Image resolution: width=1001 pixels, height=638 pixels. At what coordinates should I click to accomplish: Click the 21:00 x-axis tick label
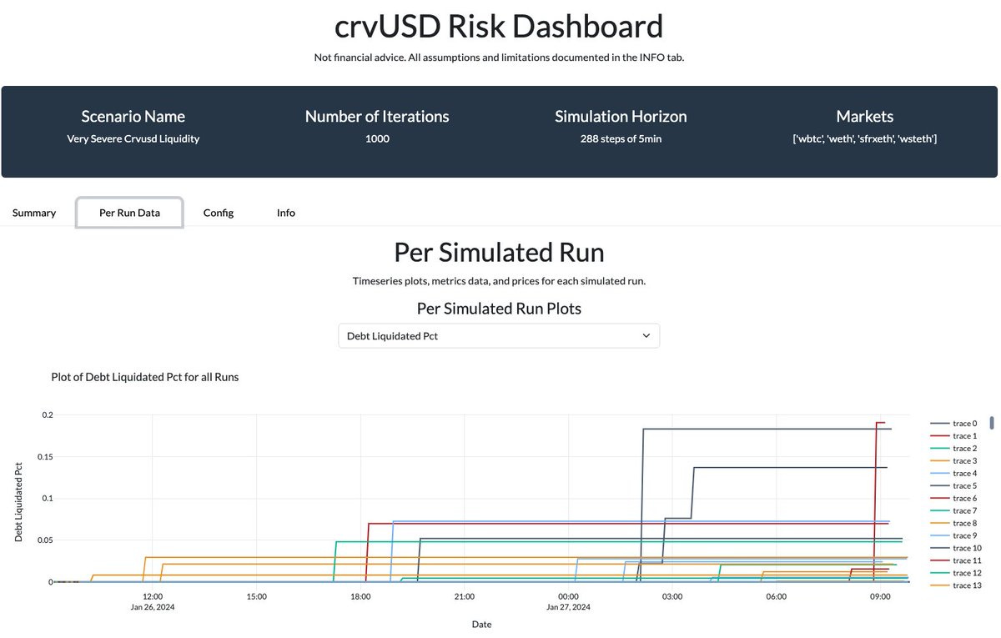coord(465,596)
